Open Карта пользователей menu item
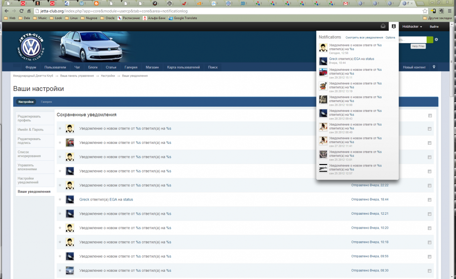456x279 pixels. coord(183,67)
